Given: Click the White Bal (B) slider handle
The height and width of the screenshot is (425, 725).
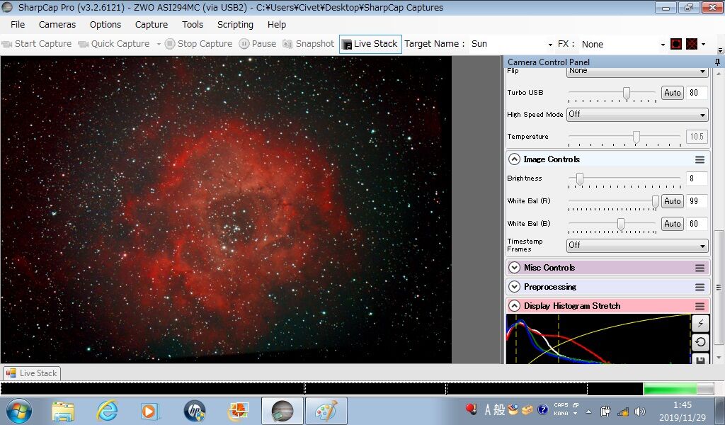Looking at the screenshot, I should tap(621, 225).
